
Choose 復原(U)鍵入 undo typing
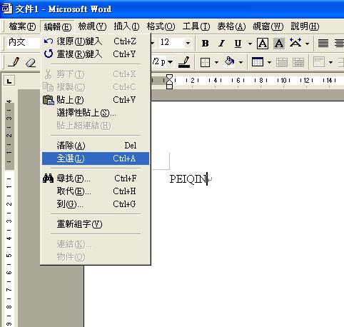(96, 41)
